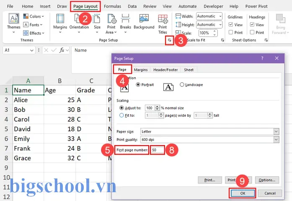Image resolution: width=292 pixels, height=201 pixels.
Task: Open formula bar options dots
Action: coord(39,50)
